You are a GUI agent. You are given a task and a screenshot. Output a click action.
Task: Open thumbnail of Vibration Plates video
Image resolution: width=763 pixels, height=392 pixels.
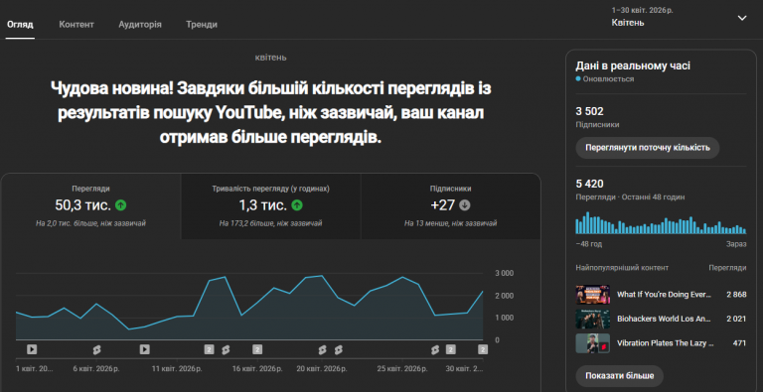click(x=593, y=343)
